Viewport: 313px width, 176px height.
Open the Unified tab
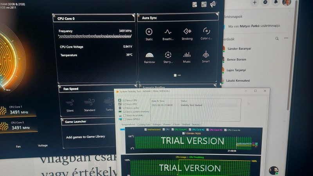pyautogui.click(x=186, y=124)
